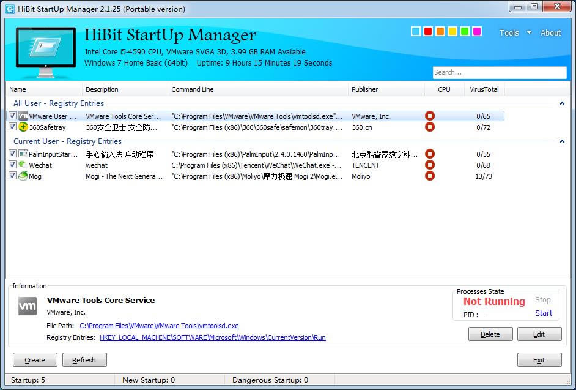This screenshot has height=390, width=576.
Task: Click the PalmInputStar entry icon
Action: pos(23,154)
